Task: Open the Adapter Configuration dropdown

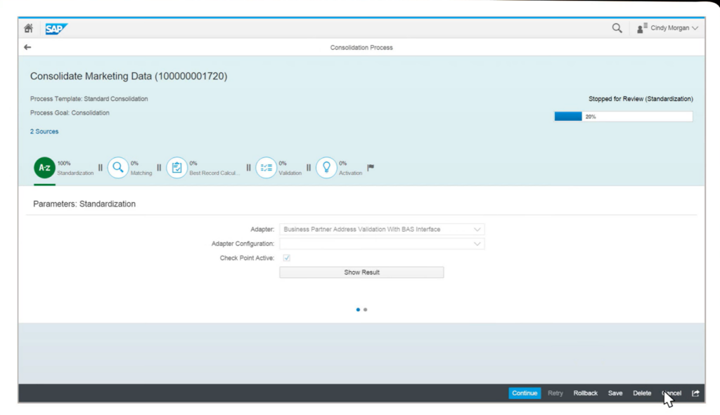Action: [x=478, y=244]
